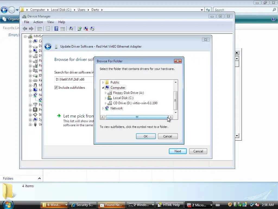Toggle the Include subfolders checkbox
The height and width of the screenshot is (209, 278).
point(56,87)
